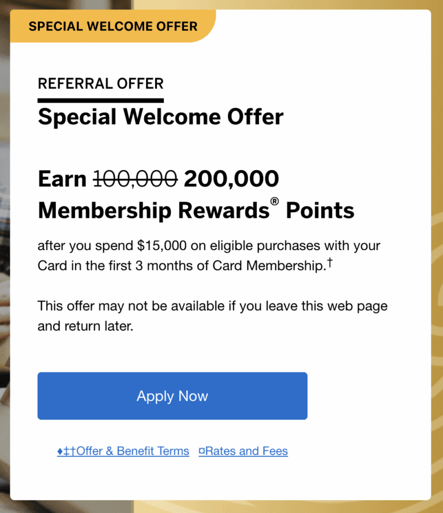Click the registered trademark symbol after Rewards

pyautogui.click(x=275, y=203)
